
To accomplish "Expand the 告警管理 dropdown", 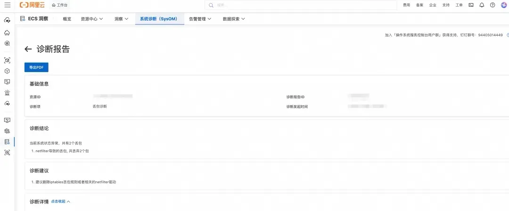I will (200, 19).
